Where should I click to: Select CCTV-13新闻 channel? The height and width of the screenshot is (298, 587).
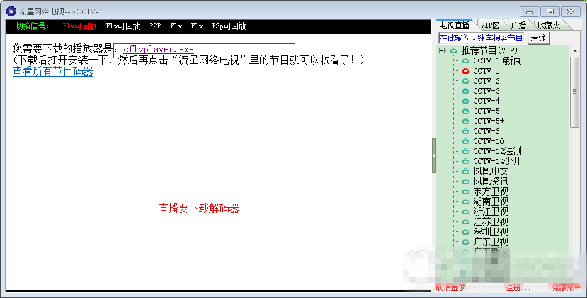click(x=497, y=60)
